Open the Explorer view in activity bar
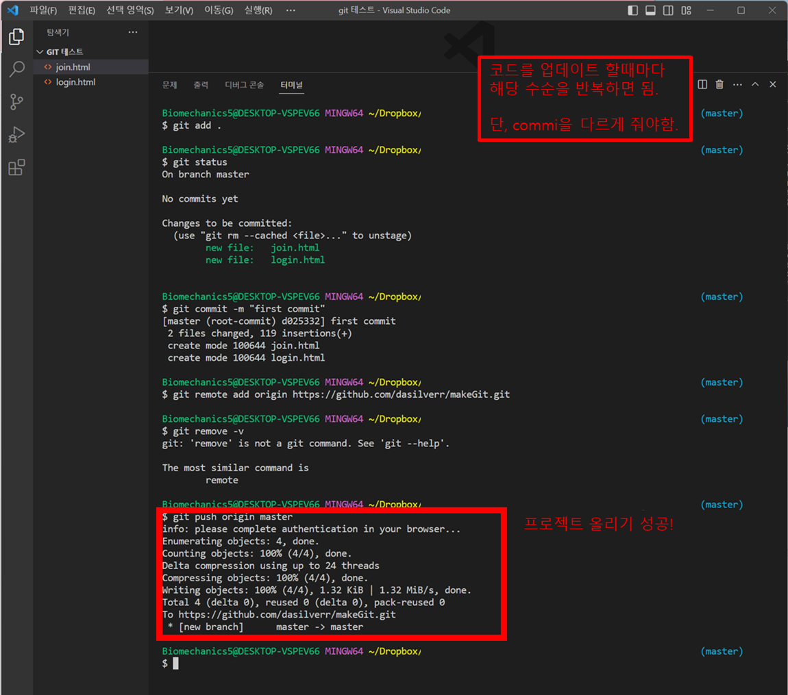This screenshot has width=788, height=695. coord(16,37)
